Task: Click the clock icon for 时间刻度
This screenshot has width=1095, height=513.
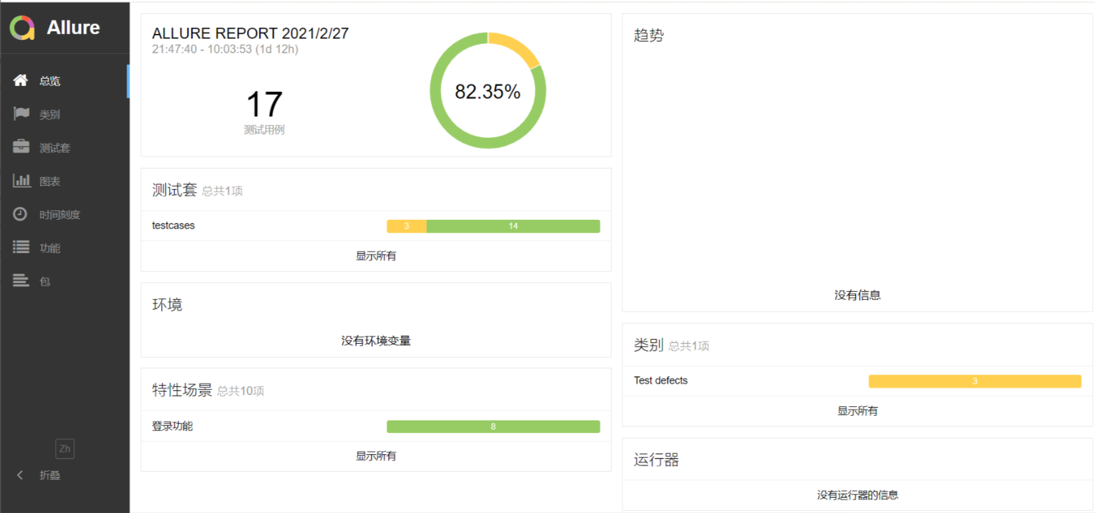Action: point(21,214)
